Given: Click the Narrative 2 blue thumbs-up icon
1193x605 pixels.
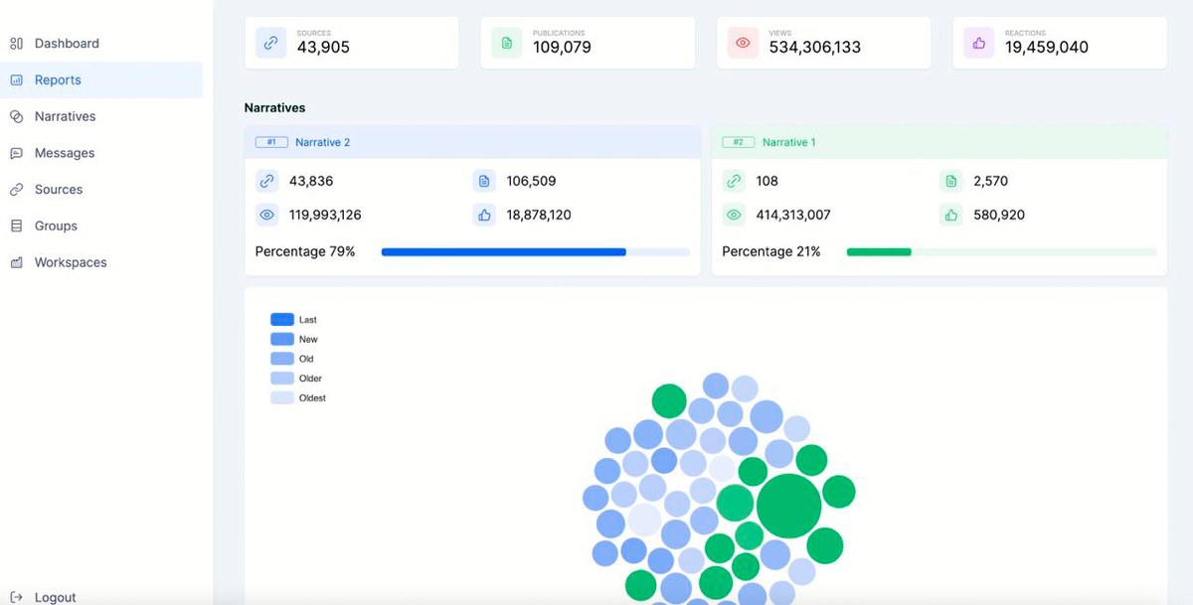Looking at the screenshot, I should tap(484, 215).
